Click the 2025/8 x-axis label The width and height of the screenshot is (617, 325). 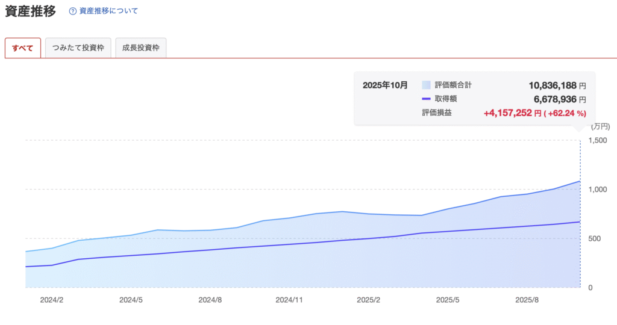point(526,299)
